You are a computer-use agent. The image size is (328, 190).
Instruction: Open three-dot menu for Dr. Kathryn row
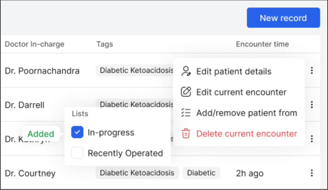pyautogui.click(x=312, y=139)
